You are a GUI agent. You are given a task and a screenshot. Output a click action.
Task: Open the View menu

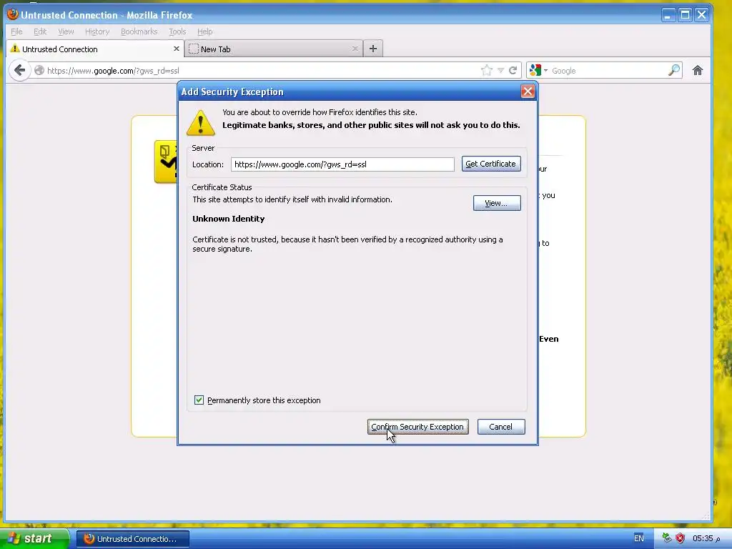66,31
